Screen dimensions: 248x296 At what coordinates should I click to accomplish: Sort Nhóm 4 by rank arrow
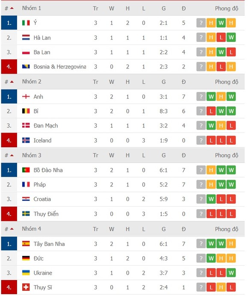[12, 229]
